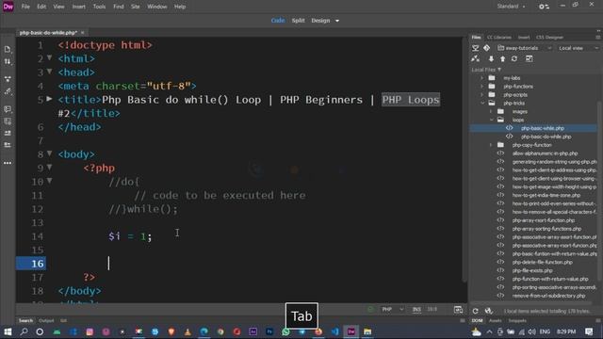Open taskbar Search magnifier
603x339 pixels.
(x=24, y=331)
